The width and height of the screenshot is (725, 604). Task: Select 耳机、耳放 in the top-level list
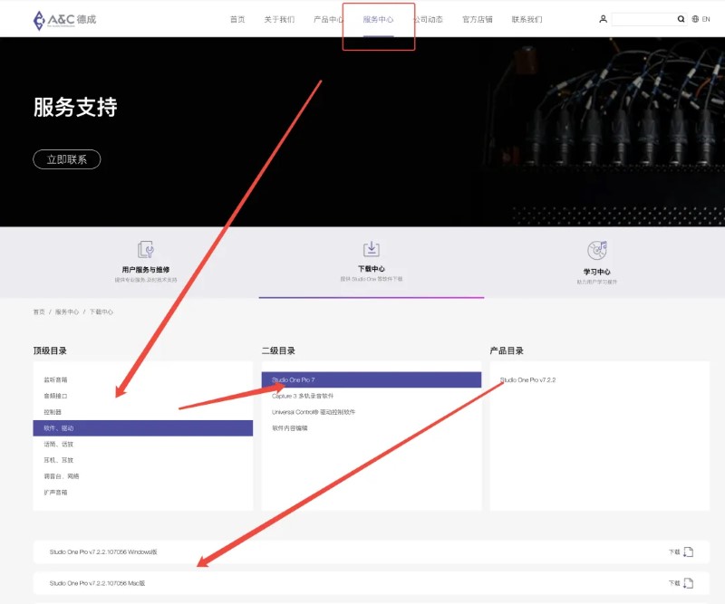(x=143, y=460)
